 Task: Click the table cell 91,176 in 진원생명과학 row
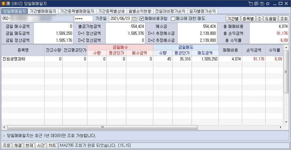coord(254,59)
